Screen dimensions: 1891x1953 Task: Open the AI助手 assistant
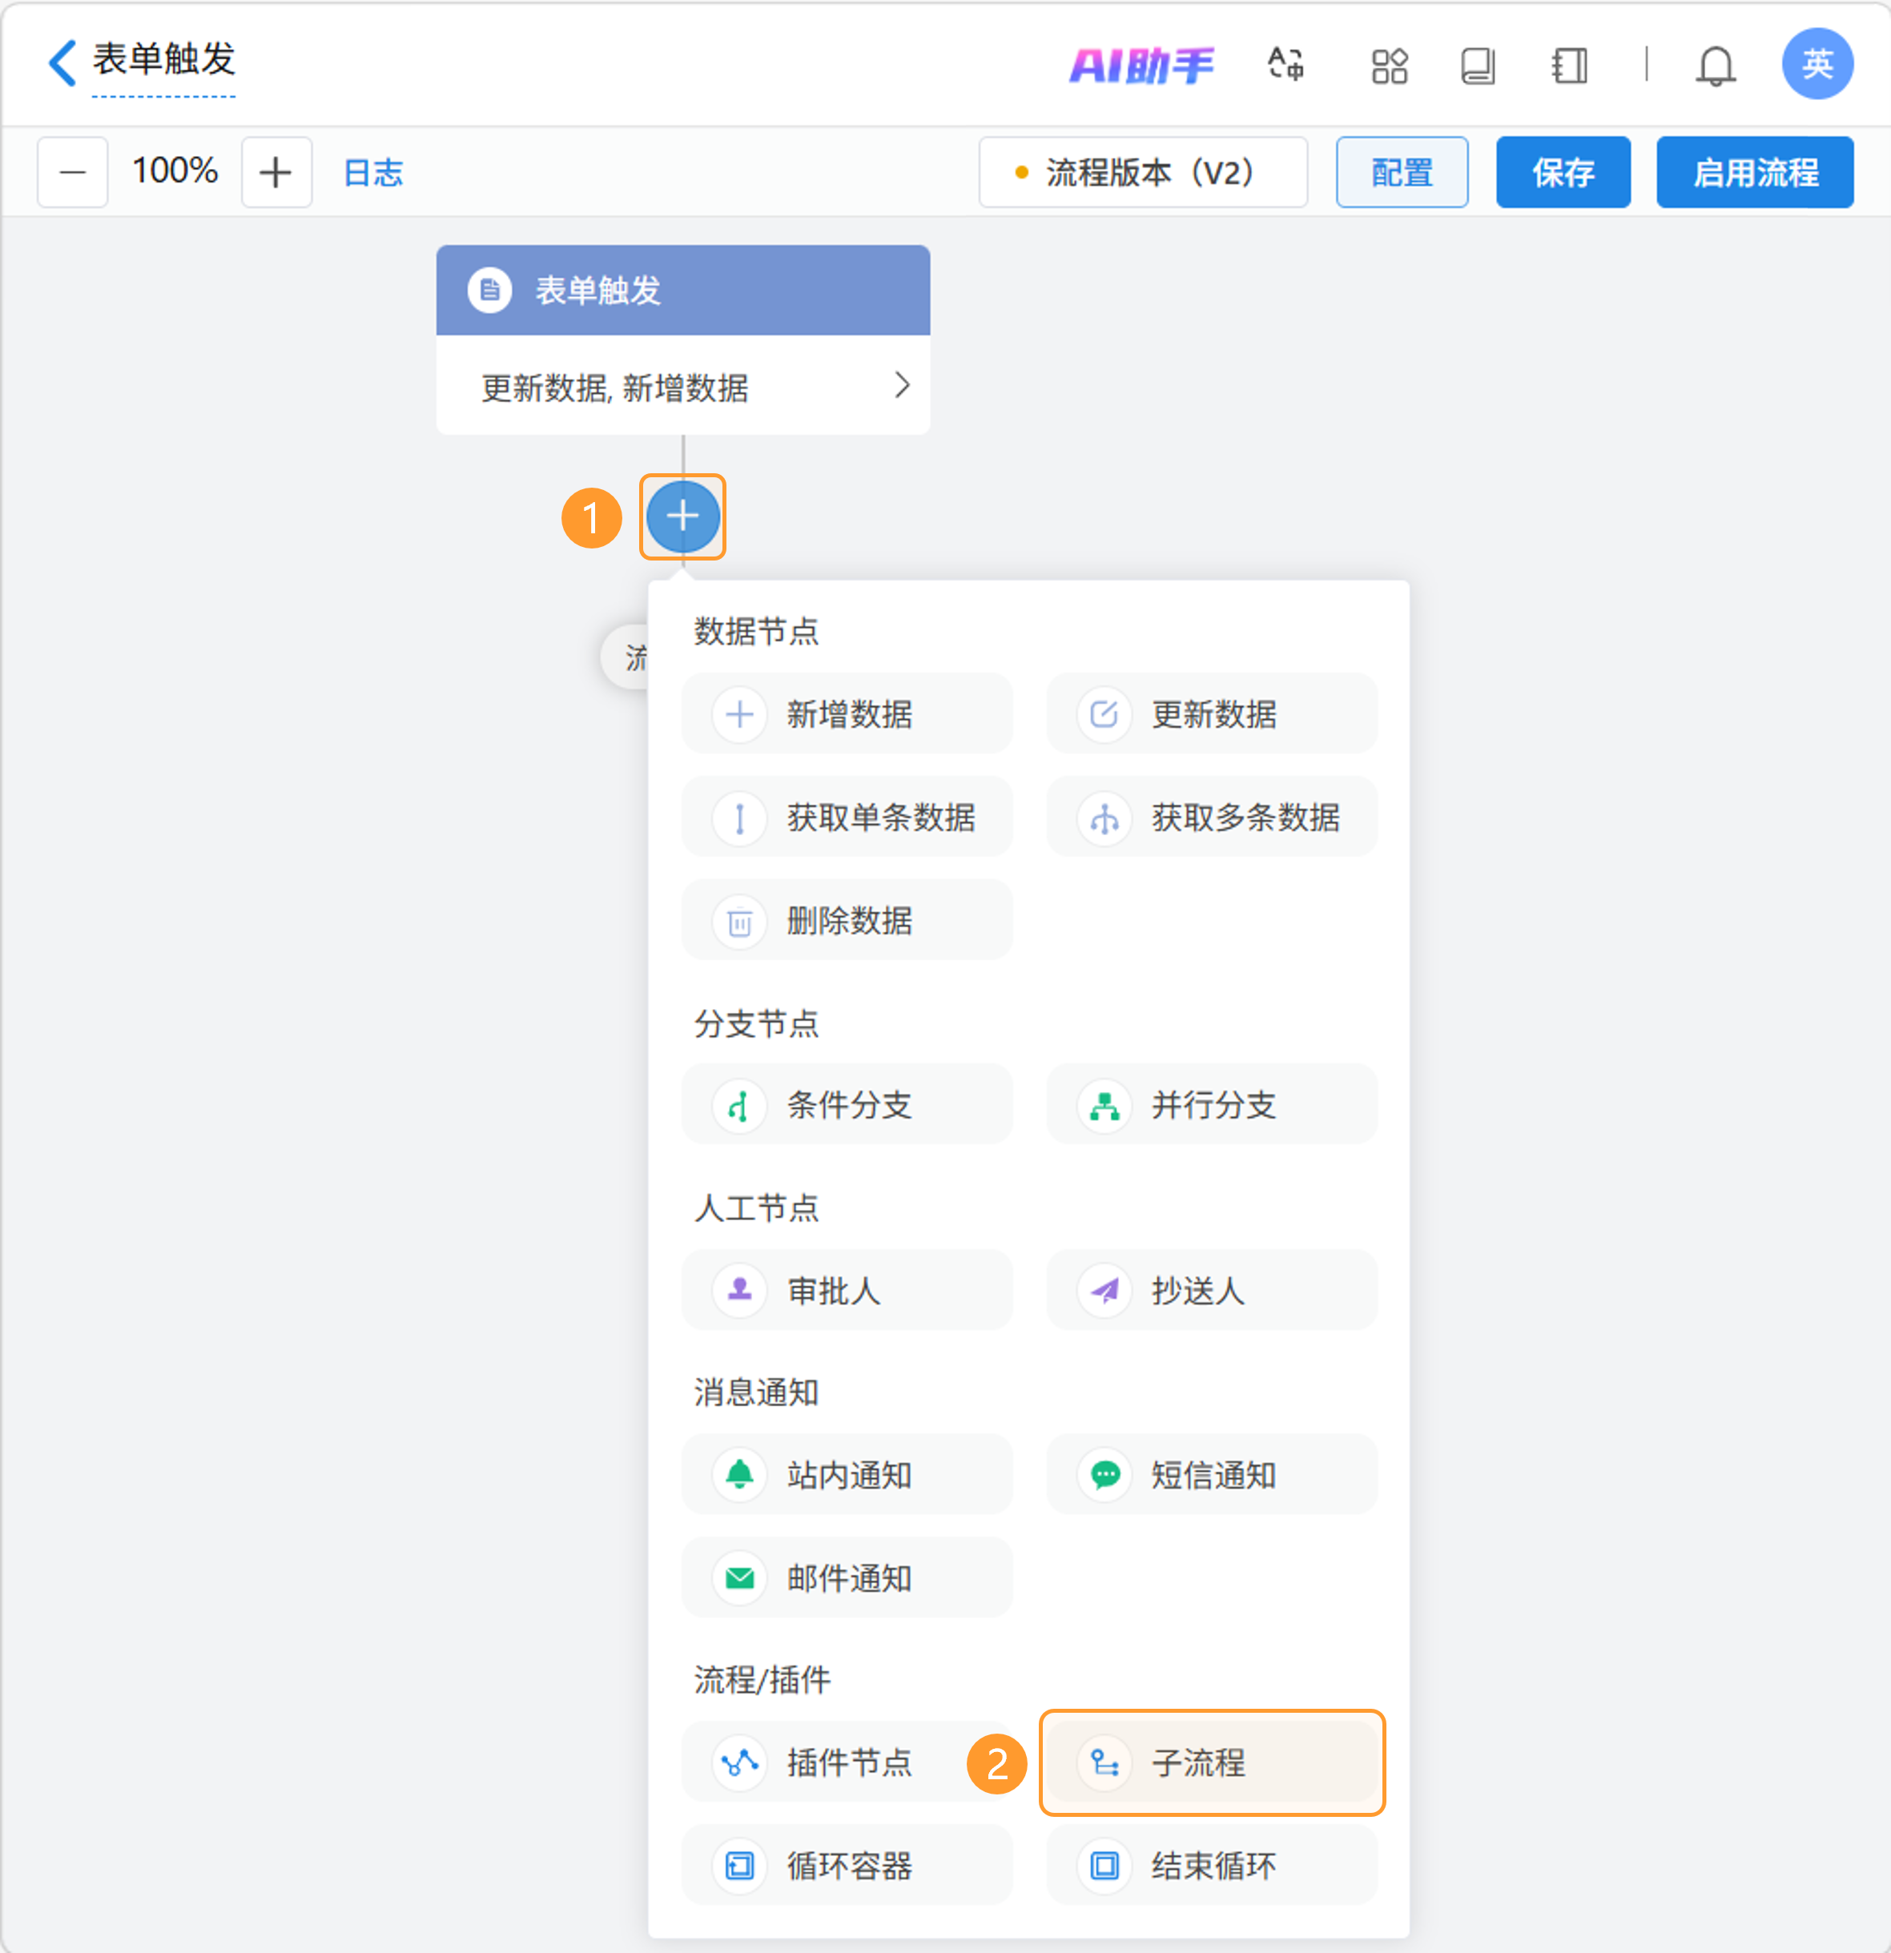pyautogui.click(x=1141, y=66)
